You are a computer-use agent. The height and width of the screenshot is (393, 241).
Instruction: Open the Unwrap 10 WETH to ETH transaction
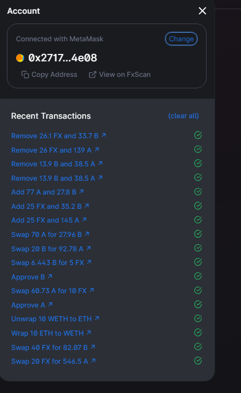coord(55,319)
